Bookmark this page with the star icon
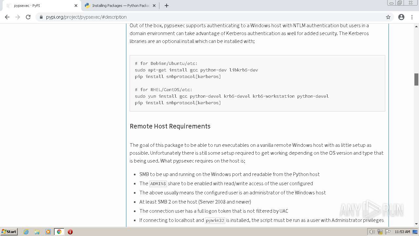The height and width of the screenshot is (236, 419). click(x=388, y=17)
